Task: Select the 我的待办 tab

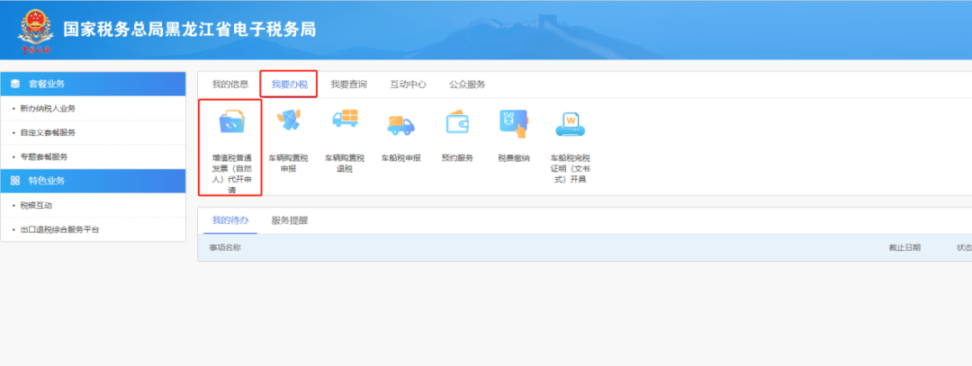Action: click(x=230, y=220)
